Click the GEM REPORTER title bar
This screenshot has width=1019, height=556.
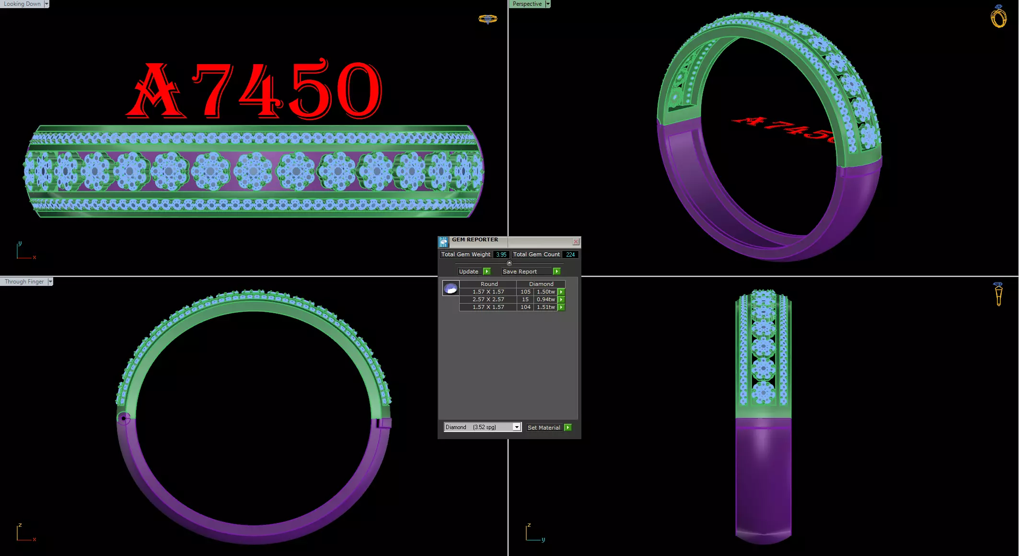pyautogui.click(x=510, y=241)
